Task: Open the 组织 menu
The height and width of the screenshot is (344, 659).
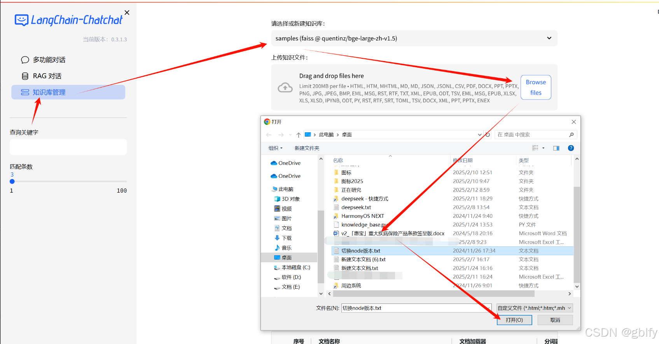Action: 275,148
